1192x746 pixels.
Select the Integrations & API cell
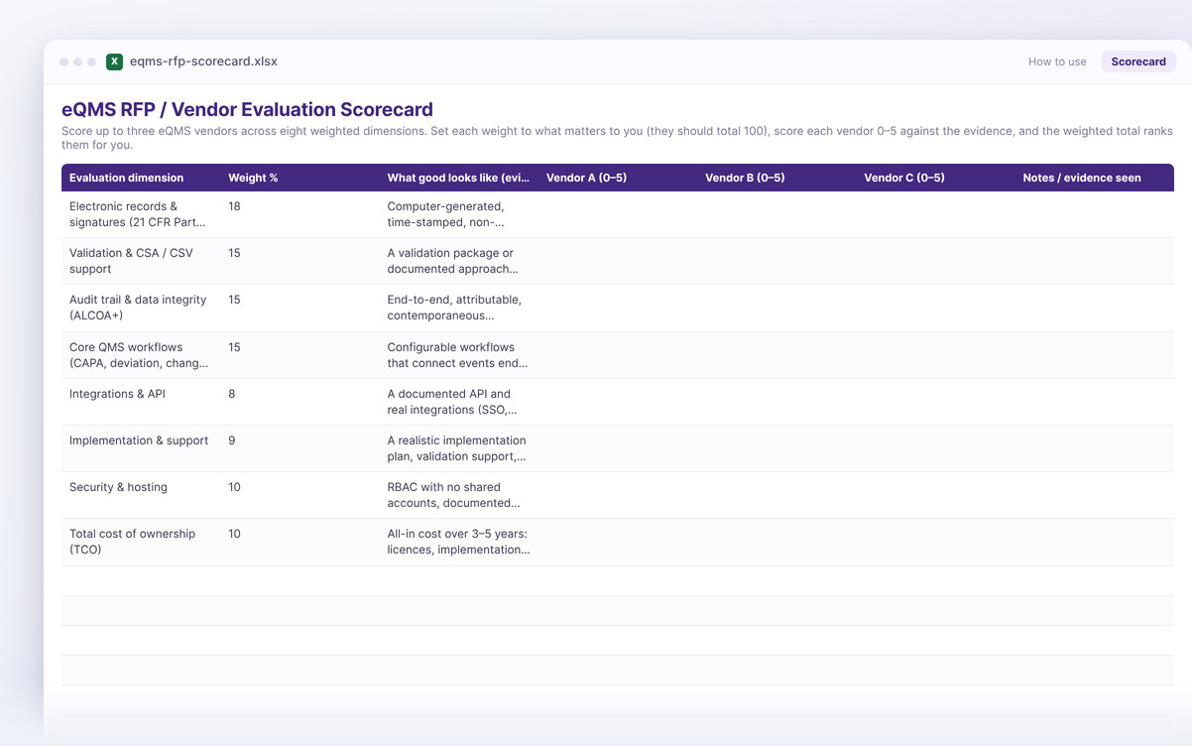(141, 402)
